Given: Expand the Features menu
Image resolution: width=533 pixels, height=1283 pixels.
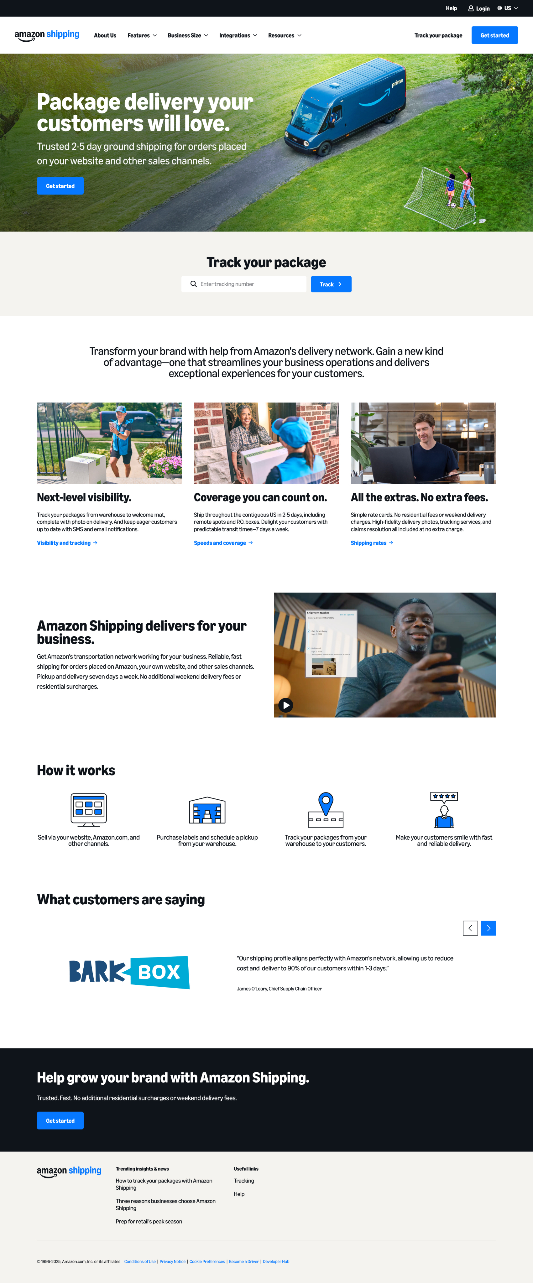Looking at the screenshot, I should [x=142, y=35].
